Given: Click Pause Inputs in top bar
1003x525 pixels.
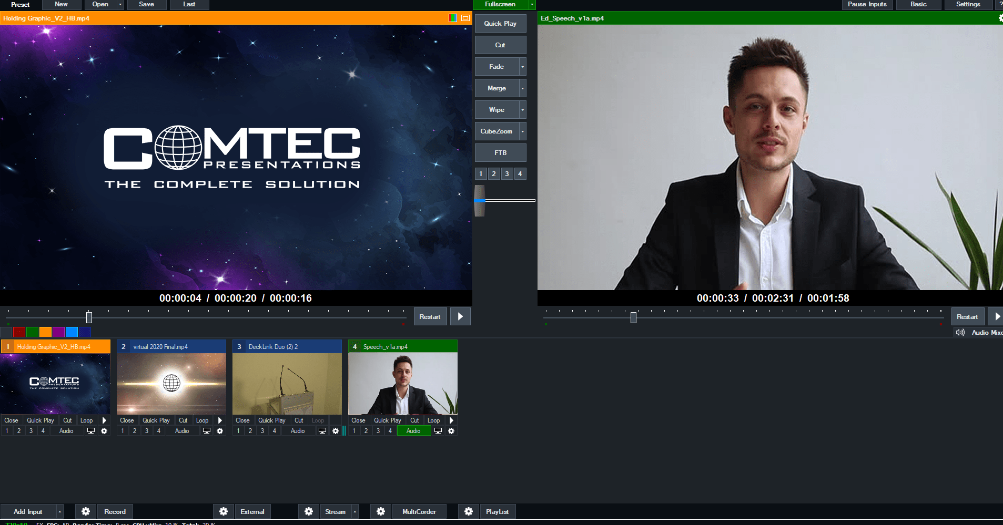Looking at the screenshot, I should 867,5.
